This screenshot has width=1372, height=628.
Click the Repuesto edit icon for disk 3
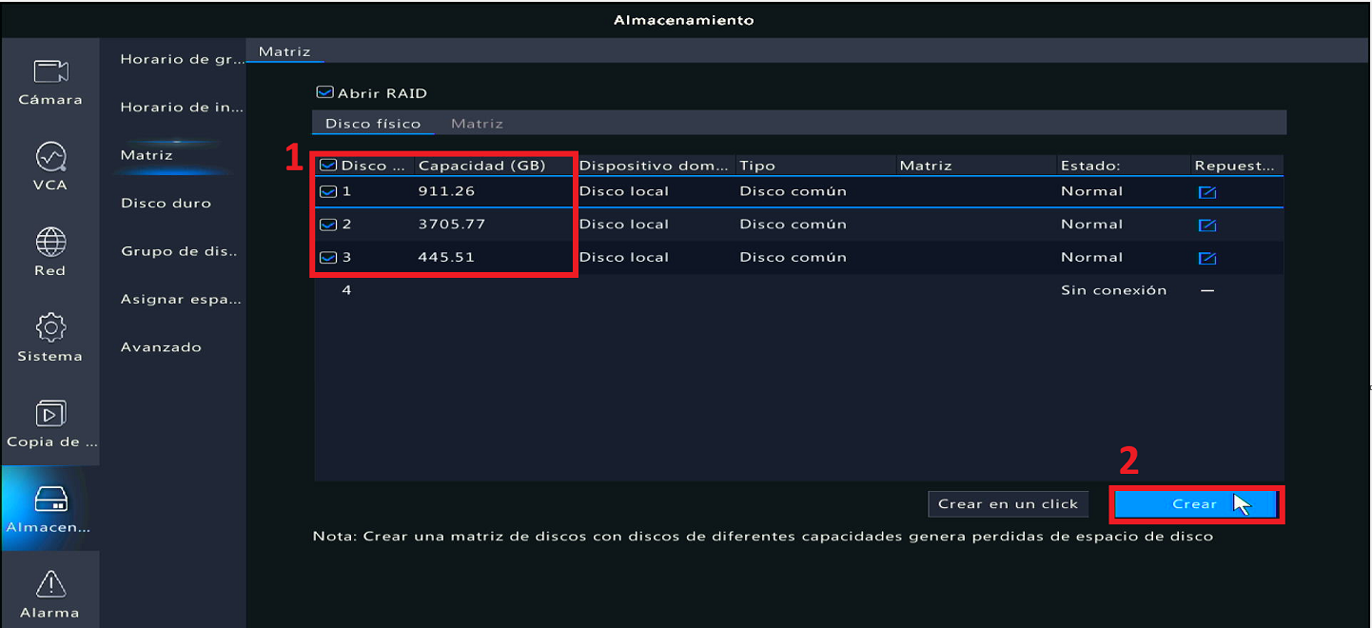(x=1208, y=257)
